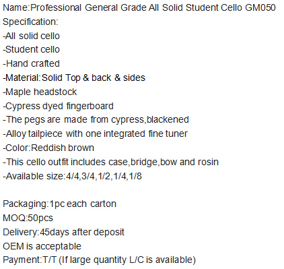
Task: Select the 'Specification:' heading text
Action: [30, 22]
